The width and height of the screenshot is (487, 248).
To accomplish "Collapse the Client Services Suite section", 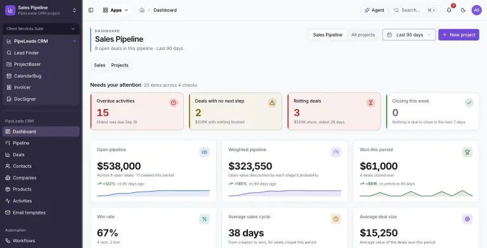I will (41, 29).
